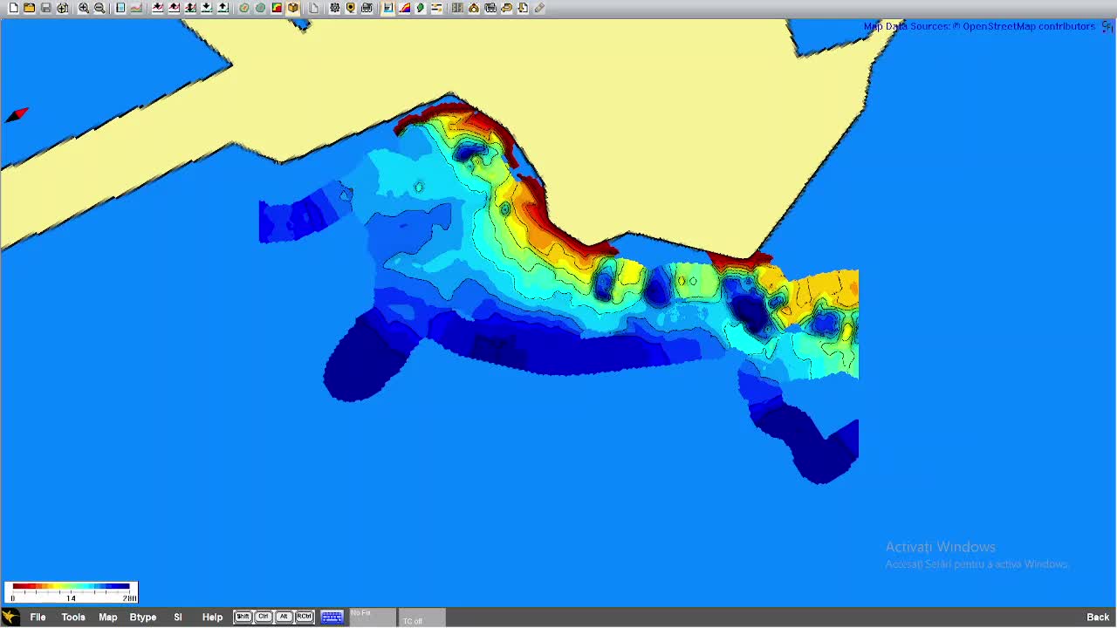
Task: Open the File menu
Action: tap(38, 617)
